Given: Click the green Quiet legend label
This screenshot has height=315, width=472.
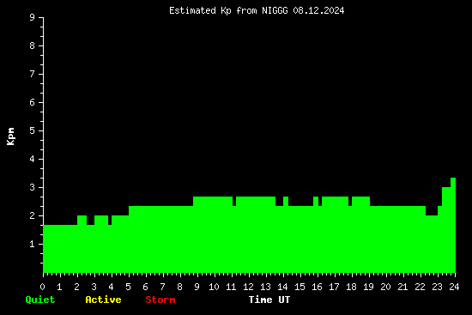Looking at the screenshot, I should tap(40, 300).
